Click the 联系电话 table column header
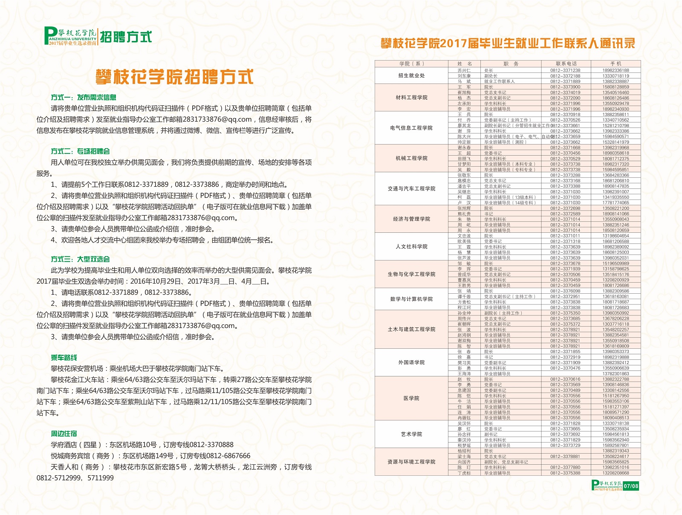The width and height of the screenshot is (682, 515). pyautogui.click(x=566, y=64)
